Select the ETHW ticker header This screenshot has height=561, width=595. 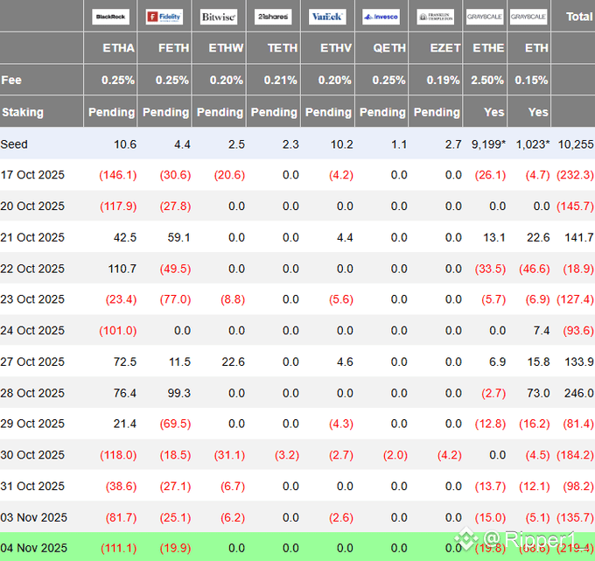[226, 48]
